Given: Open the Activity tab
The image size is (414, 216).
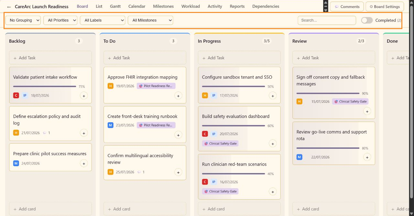Looking at the screenshot, I should coord(215,6).
